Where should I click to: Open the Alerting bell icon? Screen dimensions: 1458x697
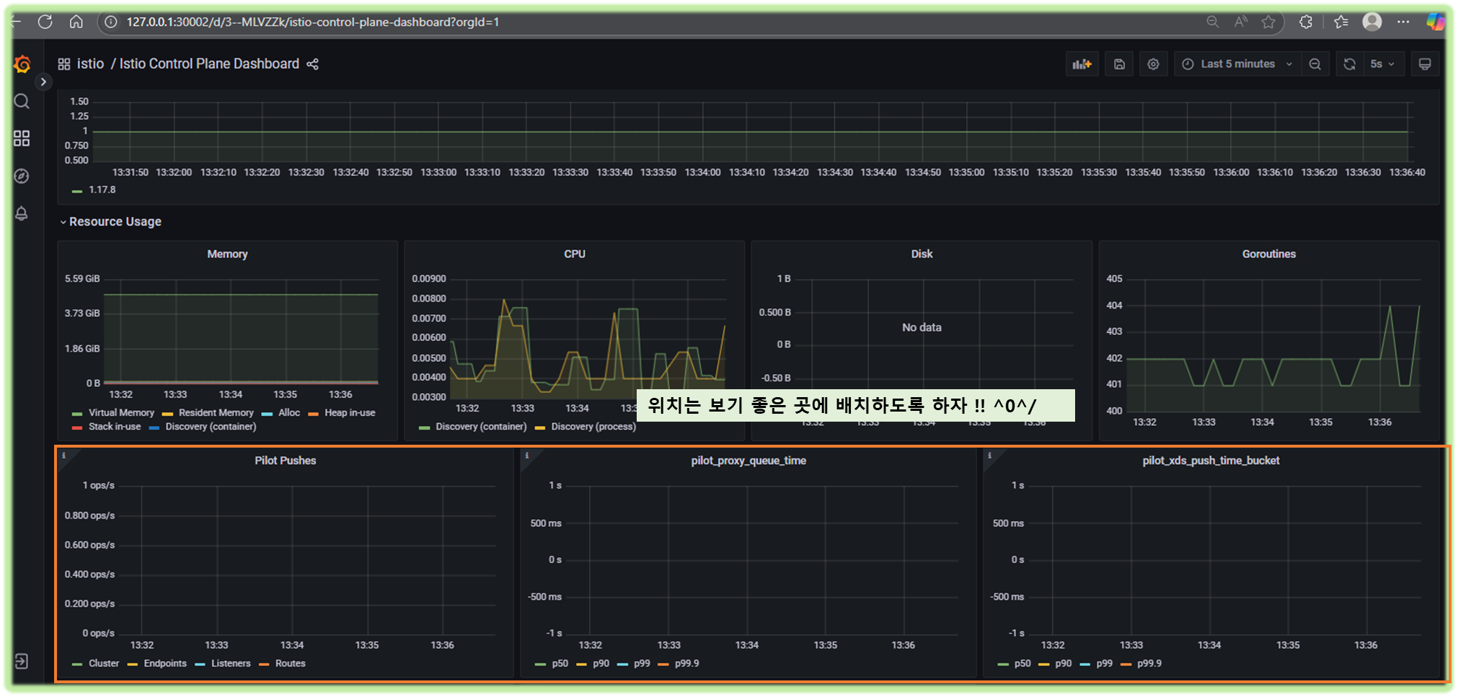coord(22,213)
